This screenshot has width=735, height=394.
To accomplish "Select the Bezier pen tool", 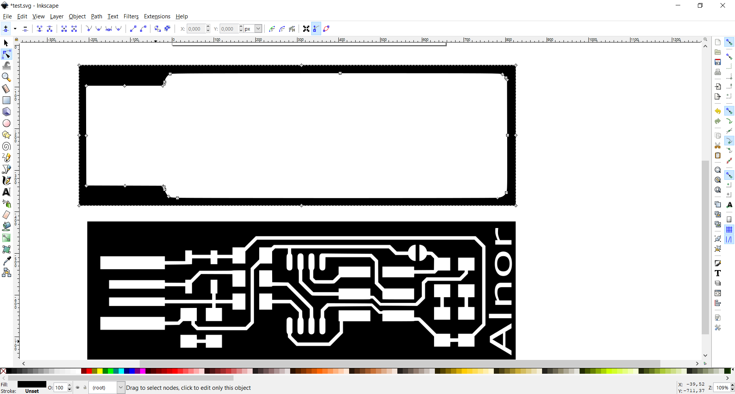I will (x=7, y=169).
